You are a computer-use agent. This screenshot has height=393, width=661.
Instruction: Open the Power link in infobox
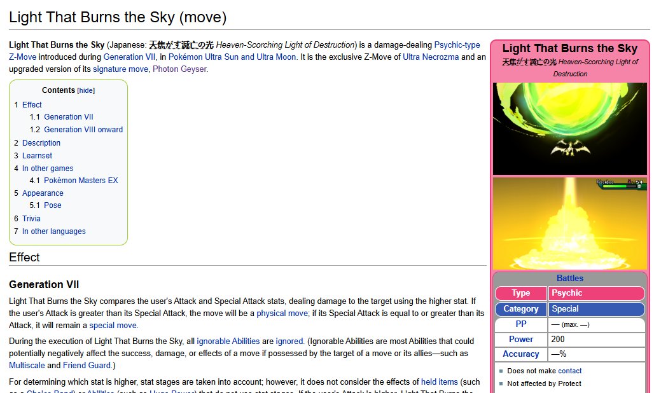coord(520,339)
